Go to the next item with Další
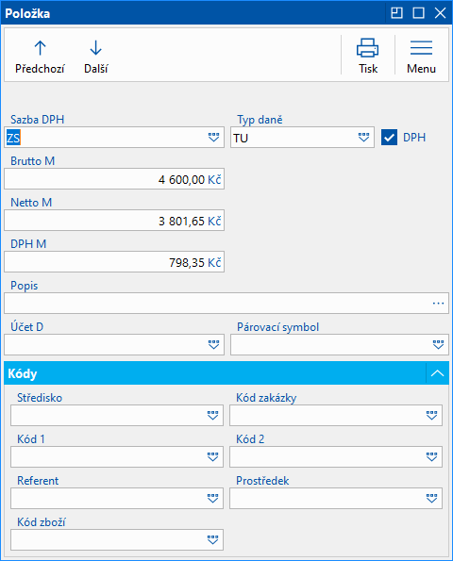 95,57
